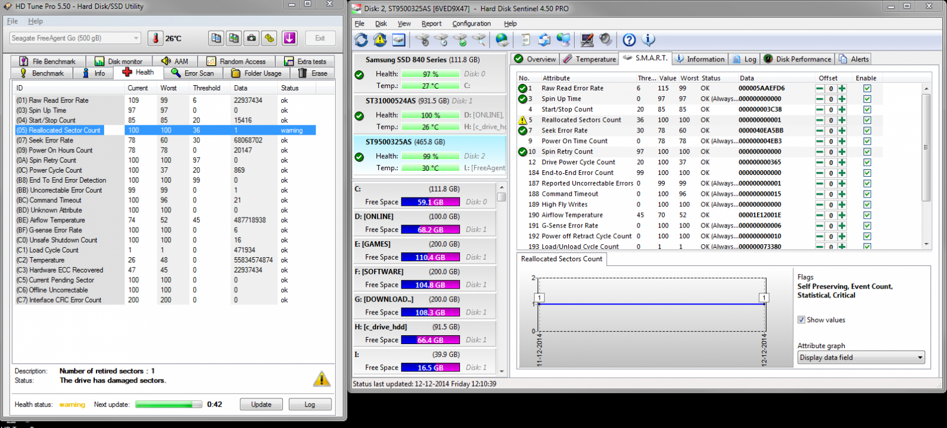Uncheck Enable box for Spin Up Time
947x428 pixels.
pos(867,99)
